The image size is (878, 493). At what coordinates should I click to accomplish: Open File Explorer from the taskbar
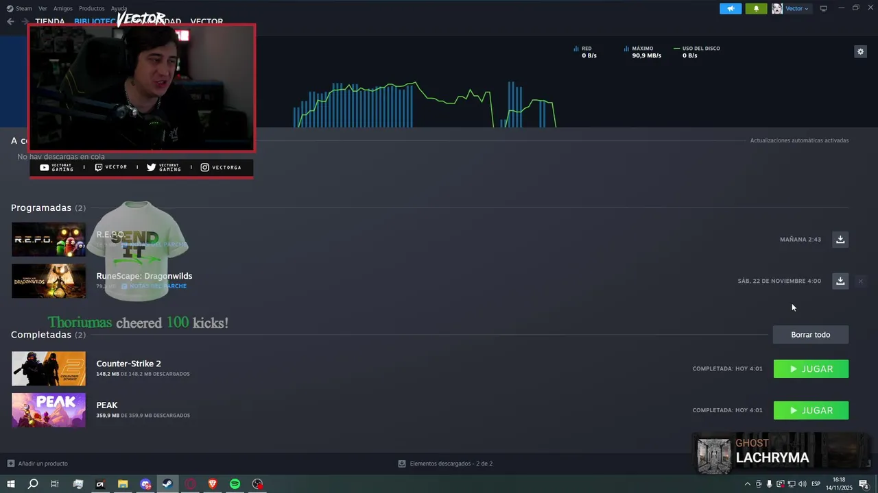123,484
